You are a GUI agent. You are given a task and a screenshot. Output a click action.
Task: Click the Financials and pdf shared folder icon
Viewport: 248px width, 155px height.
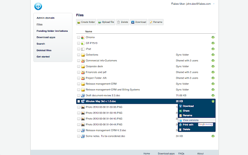[83, 72]
